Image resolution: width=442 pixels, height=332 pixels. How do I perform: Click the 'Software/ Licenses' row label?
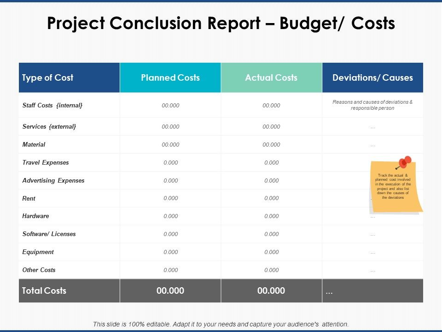coord(49,234)
